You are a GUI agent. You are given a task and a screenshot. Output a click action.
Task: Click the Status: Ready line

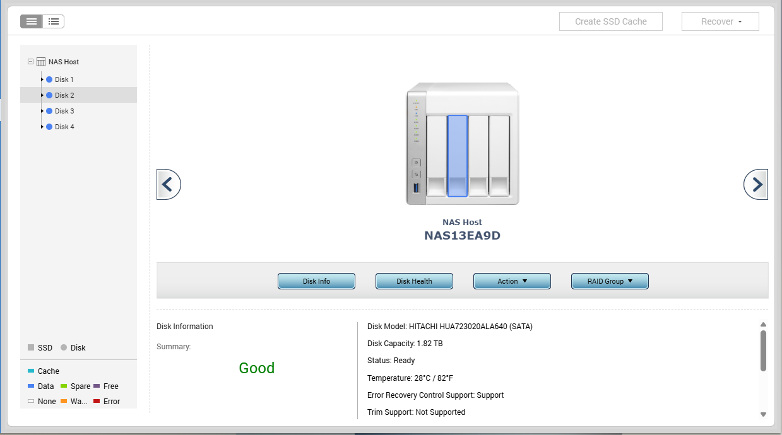391,361
